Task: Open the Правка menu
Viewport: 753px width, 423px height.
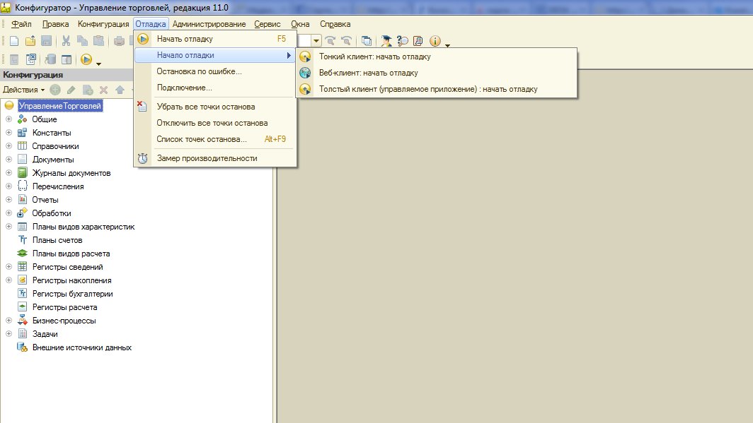Action: coord(55,24)
